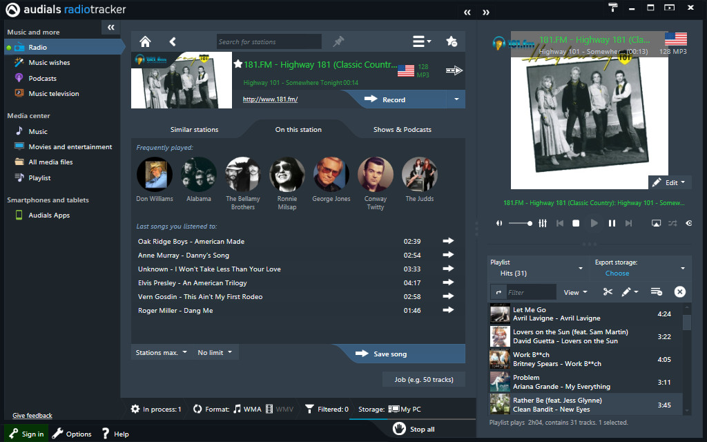Click the pin icon beside station search
The height and width of the screenshot is (442, 707).
[x=338, y=41]
